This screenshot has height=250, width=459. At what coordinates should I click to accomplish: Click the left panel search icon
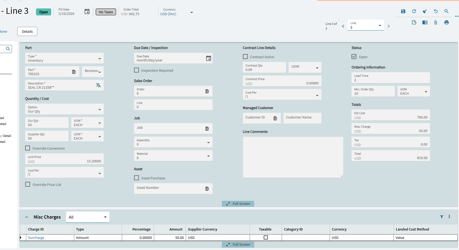pyautogui.click(x=8, y=49)
